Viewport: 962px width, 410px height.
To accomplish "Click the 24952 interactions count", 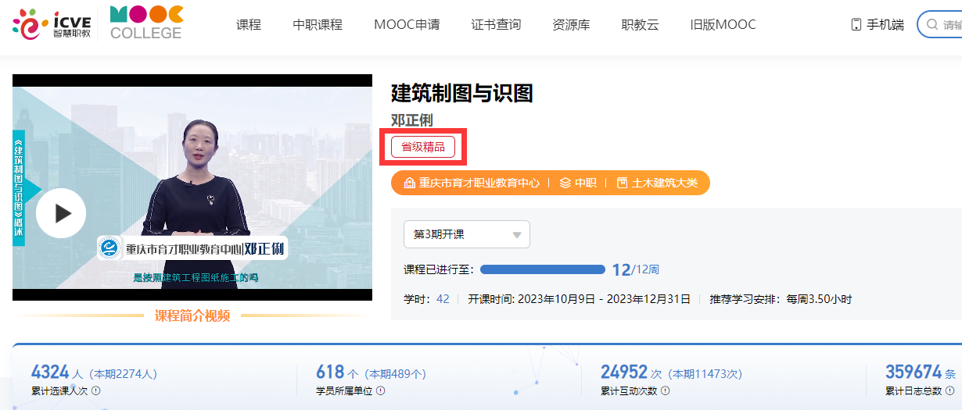I will (x=623, y=372).
